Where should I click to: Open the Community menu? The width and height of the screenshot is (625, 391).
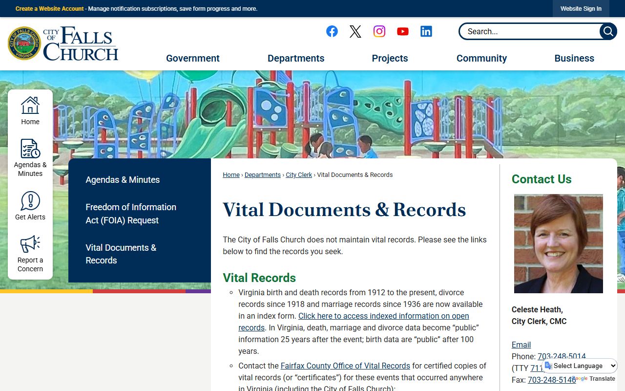[x=481, y=58]
